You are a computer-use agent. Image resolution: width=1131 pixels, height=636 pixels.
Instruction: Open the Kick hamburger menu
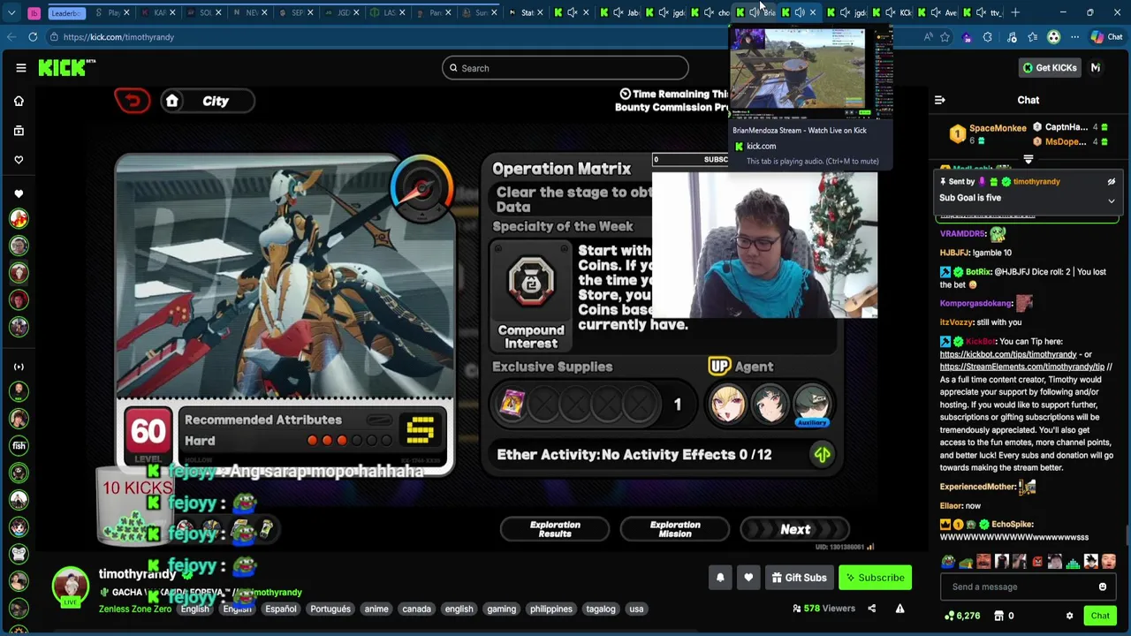(x=21, y=68)
